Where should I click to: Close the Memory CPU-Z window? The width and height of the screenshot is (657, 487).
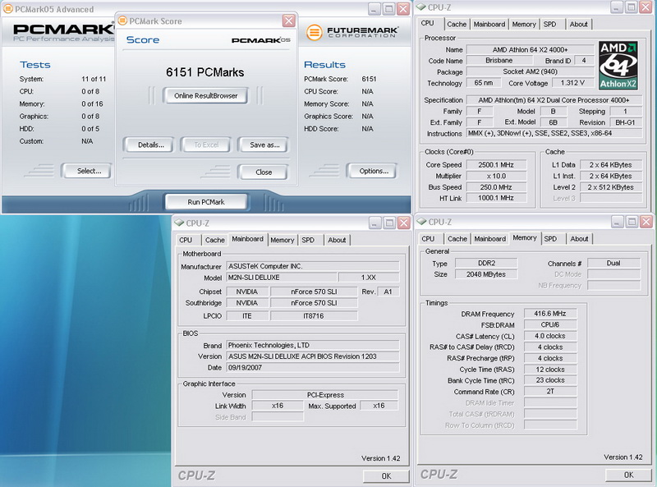click(646, 221)
